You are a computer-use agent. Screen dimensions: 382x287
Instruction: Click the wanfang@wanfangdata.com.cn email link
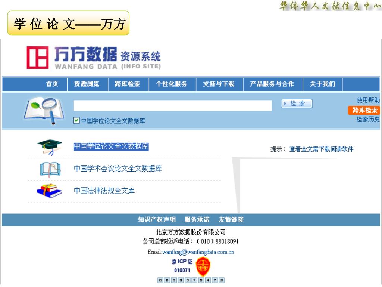[198, 252]
